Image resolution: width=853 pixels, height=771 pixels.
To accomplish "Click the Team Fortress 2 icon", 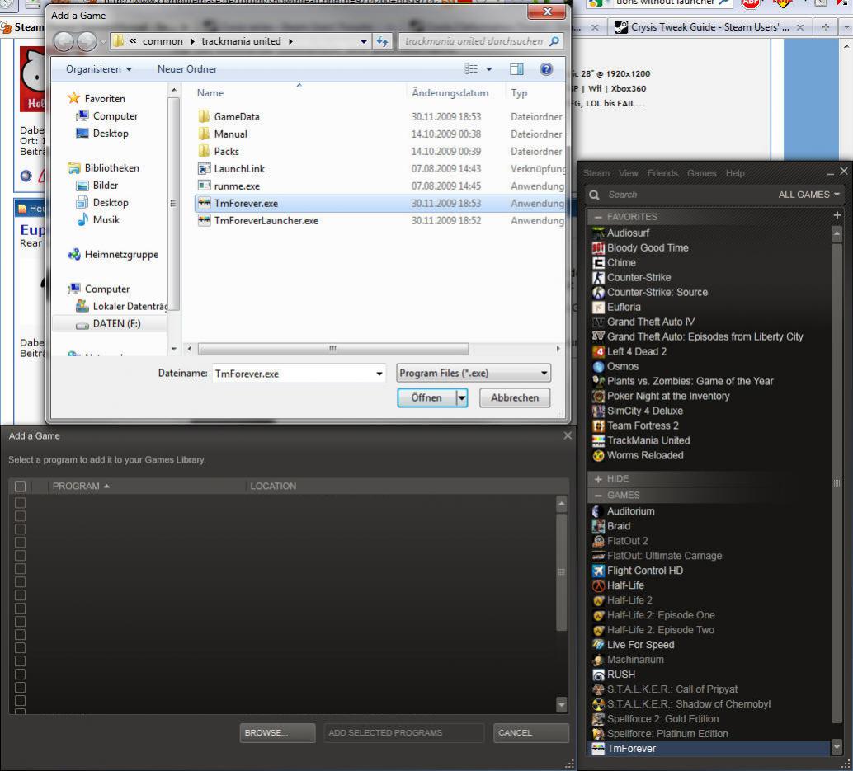I will click(x=598, y=425).
